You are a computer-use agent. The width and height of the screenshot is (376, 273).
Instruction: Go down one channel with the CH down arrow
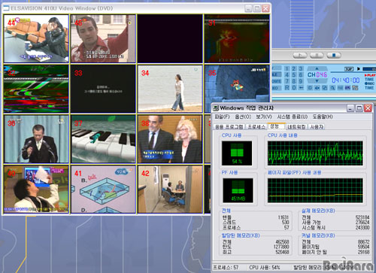pyautogui.click(x=317, y=81)
